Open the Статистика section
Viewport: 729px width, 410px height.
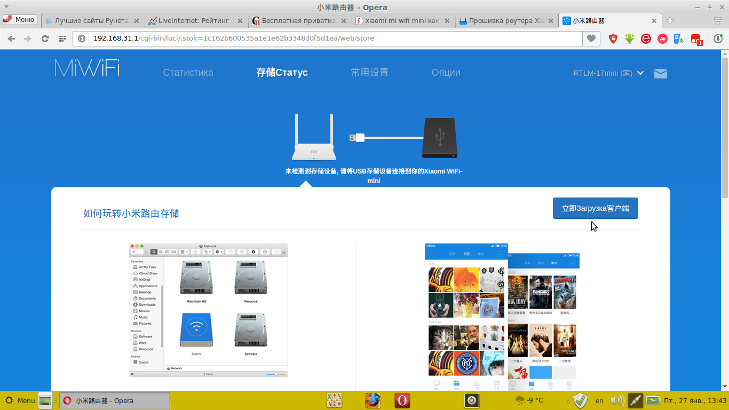coord(188,73)
